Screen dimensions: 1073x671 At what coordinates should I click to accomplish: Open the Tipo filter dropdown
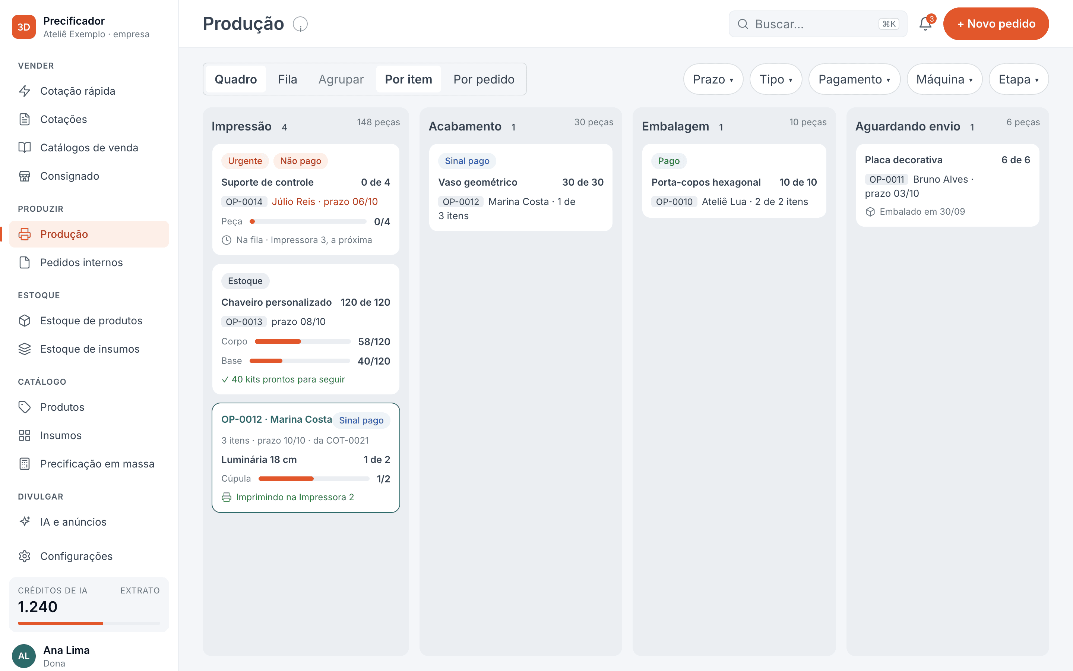tap(776, 79)
